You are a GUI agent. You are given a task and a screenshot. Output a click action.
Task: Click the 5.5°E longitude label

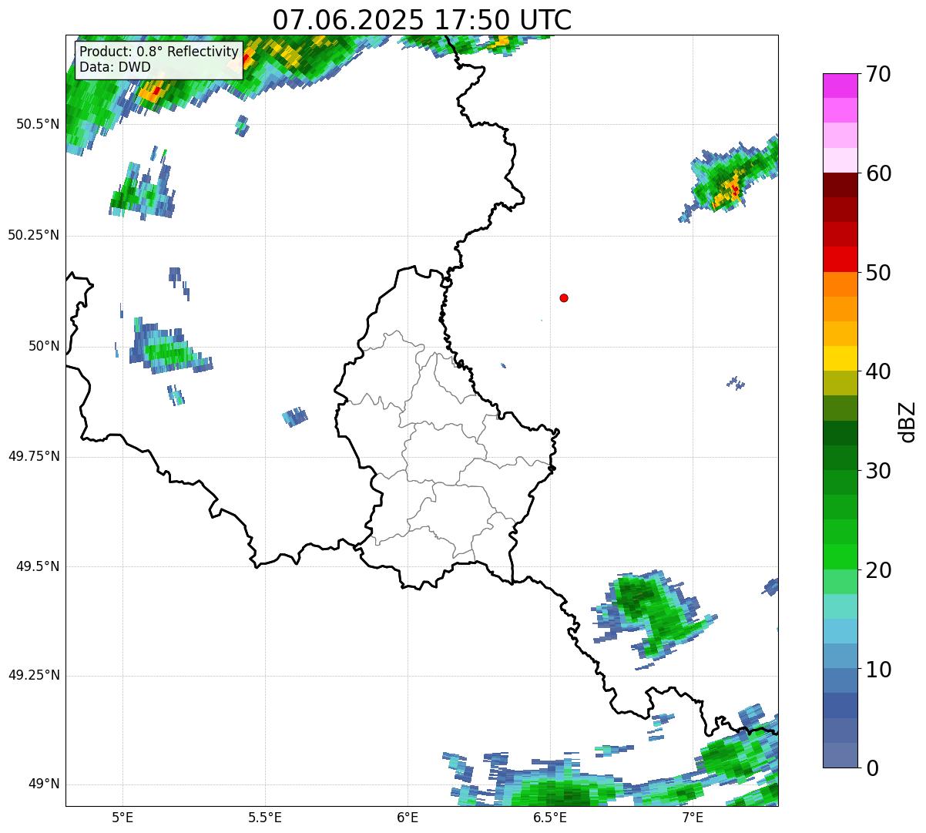265,817
